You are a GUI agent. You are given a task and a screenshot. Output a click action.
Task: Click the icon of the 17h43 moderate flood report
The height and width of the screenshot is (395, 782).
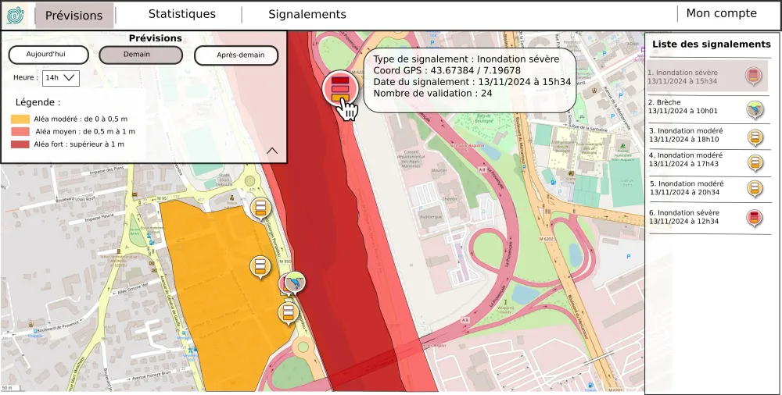pyautogui.click(x=755, y=162)
